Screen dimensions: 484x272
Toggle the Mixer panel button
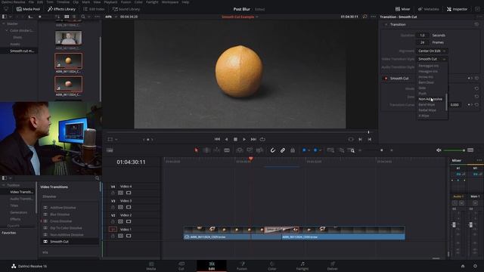tap(403, 9)
